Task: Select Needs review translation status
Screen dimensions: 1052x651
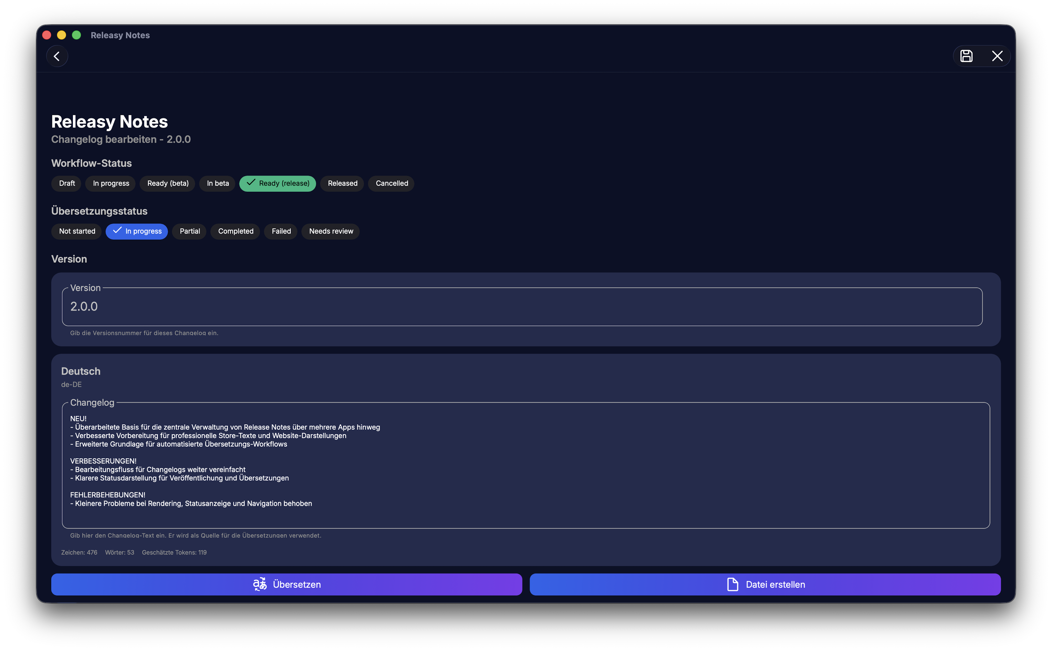Action: [x=330, y=231]
